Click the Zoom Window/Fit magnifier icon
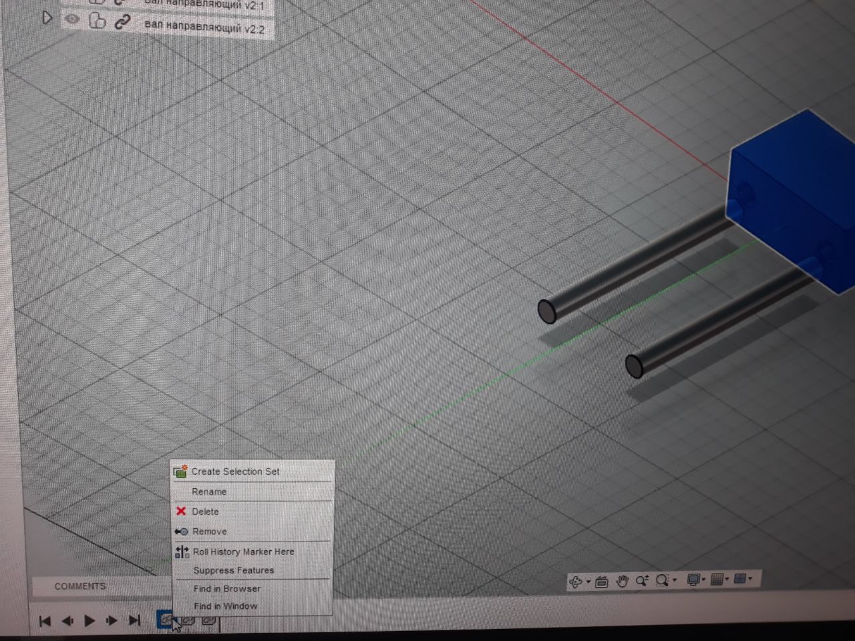This screenshot has width=855, height=641. pyautogui.click(x=662, y=580)
